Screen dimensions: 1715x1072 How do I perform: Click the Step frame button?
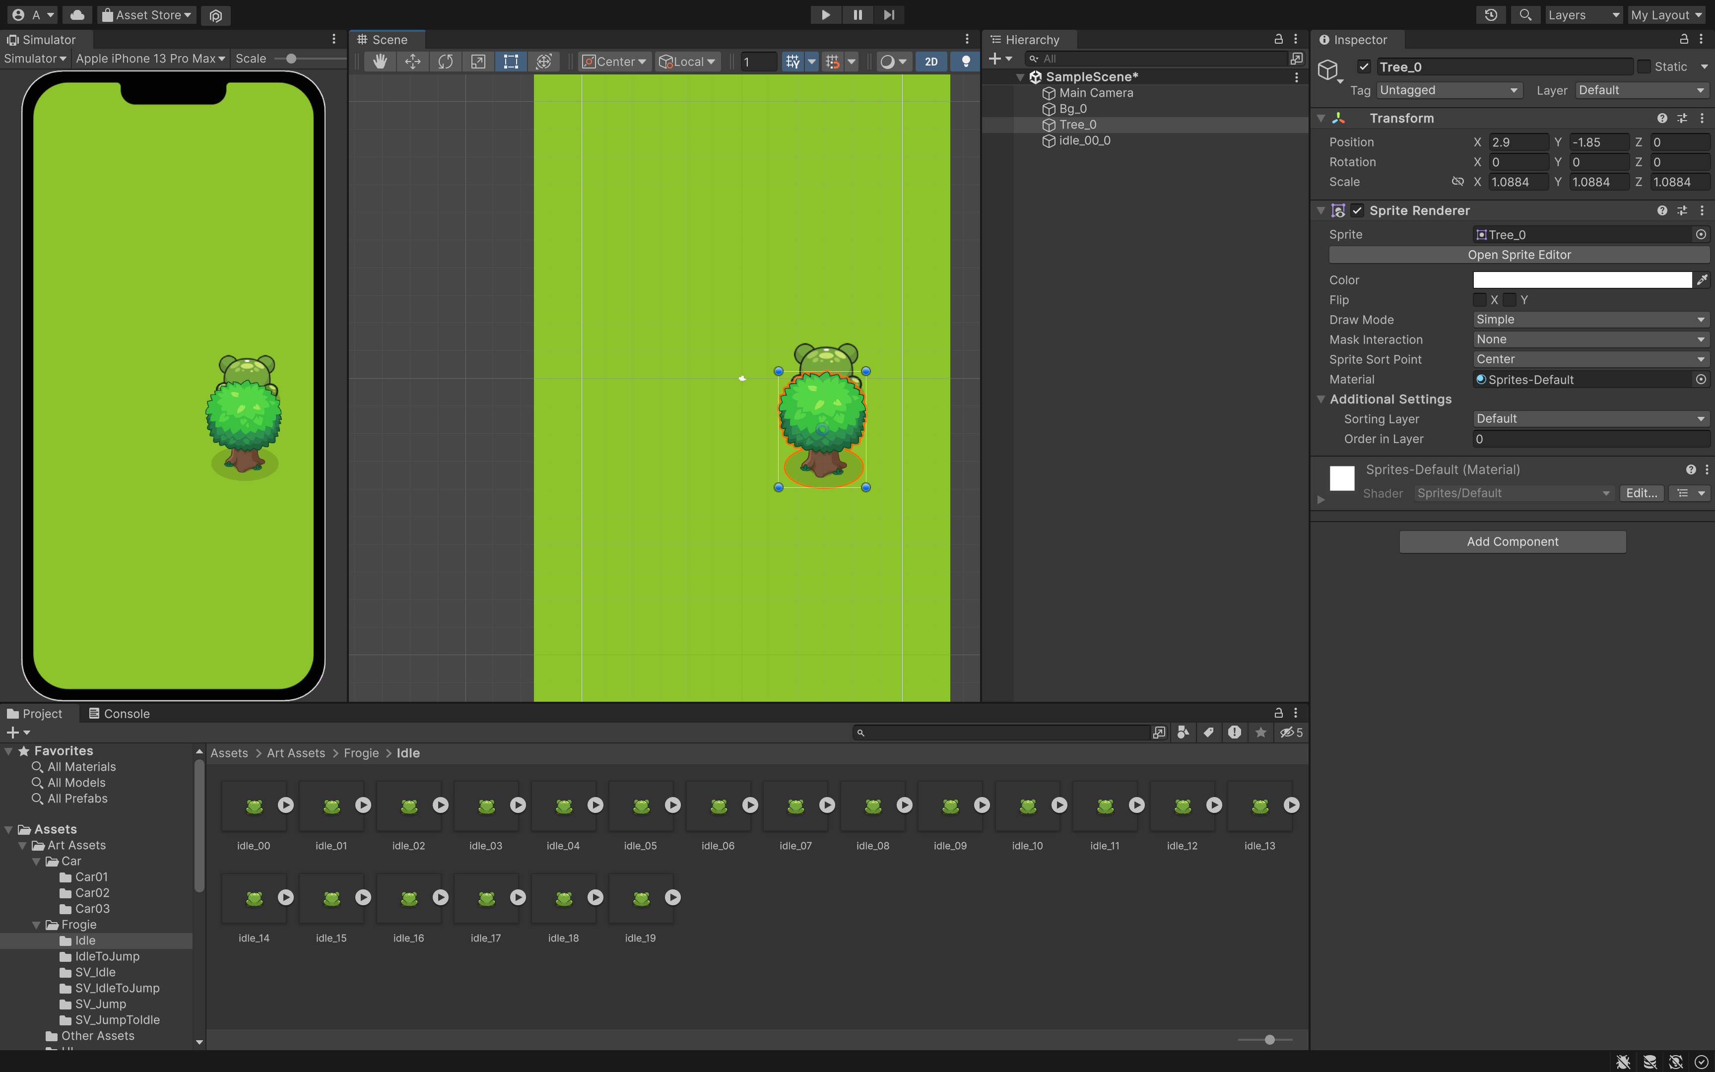pyautogui.click(x=889, y=15)
